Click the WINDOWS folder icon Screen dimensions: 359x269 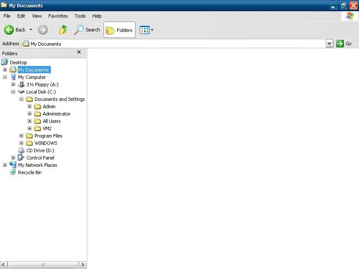tap(29, 143)
